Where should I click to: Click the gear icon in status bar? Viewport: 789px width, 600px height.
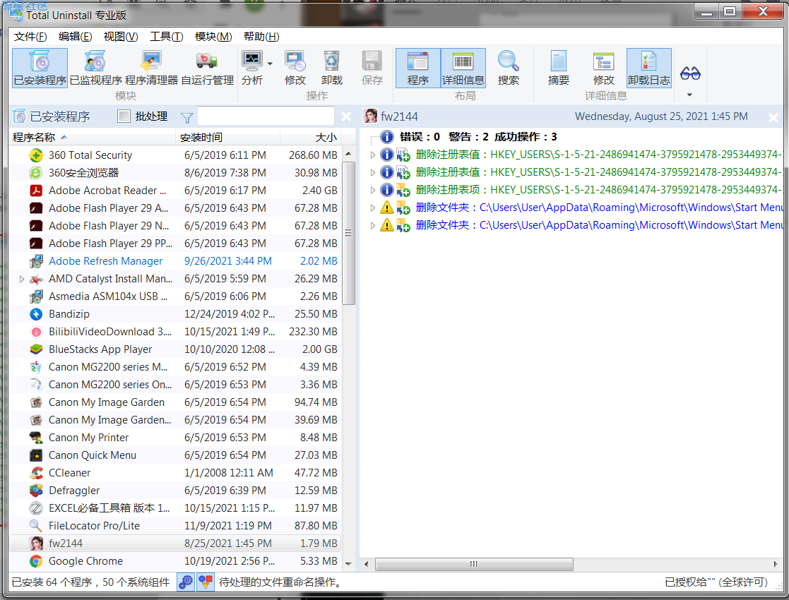coord(186,582)
